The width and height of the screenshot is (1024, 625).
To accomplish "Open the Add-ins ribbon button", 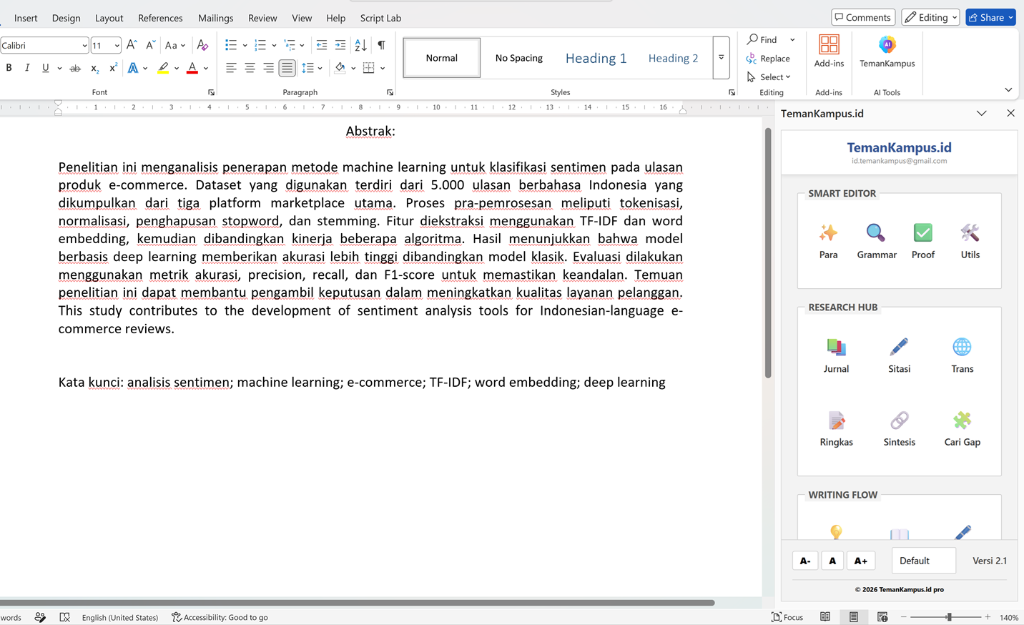I will (x=829, y=51).
